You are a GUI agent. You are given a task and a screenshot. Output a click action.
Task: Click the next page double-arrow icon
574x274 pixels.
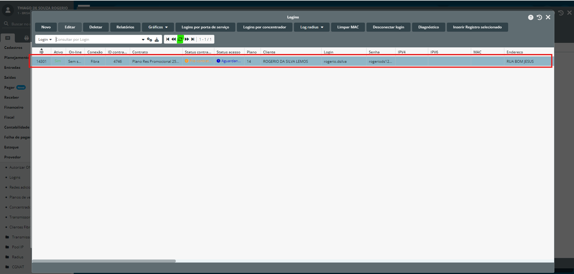click(187, 39)
